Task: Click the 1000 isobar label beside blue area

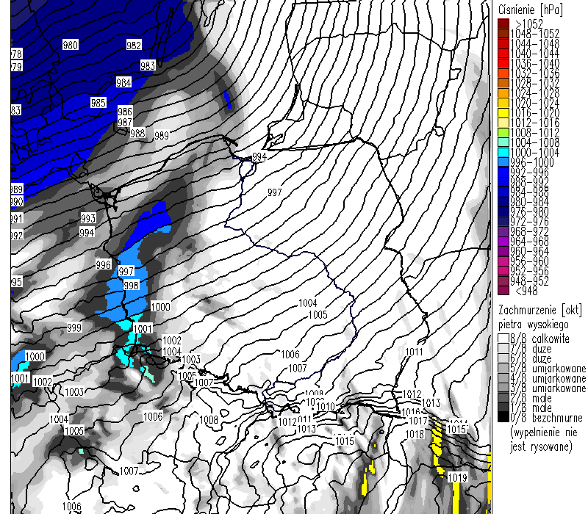Action: click(159, 307)
